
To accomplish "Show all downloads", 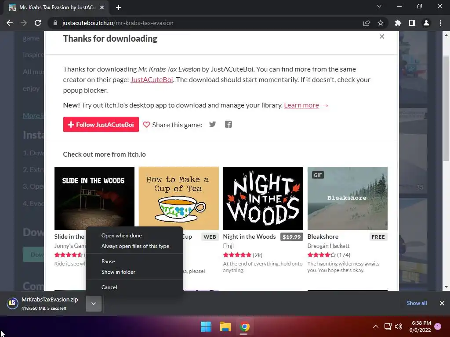I will coord(417,303).
